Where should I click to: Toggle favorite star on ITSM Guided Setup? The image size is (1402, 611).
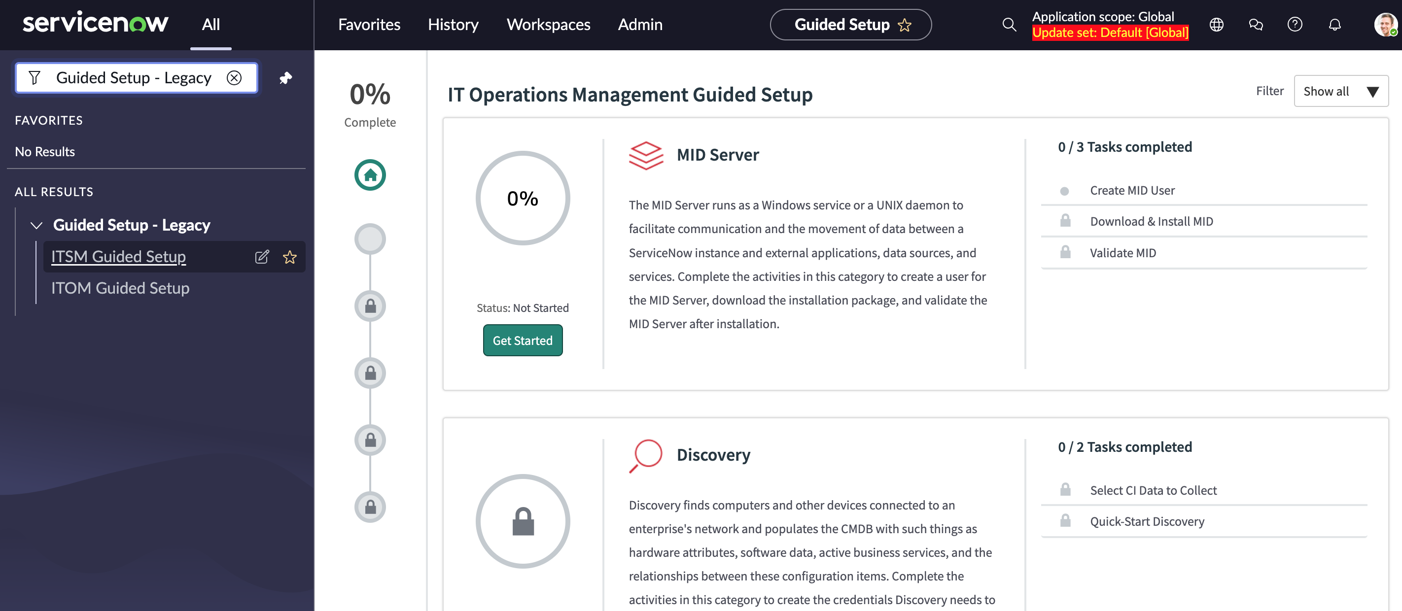tap(289, 257)
